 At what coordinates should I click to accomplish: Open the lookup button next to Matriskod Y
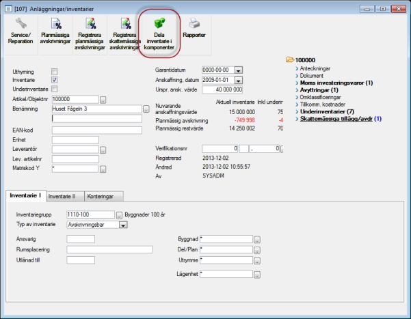pos(103,169)
